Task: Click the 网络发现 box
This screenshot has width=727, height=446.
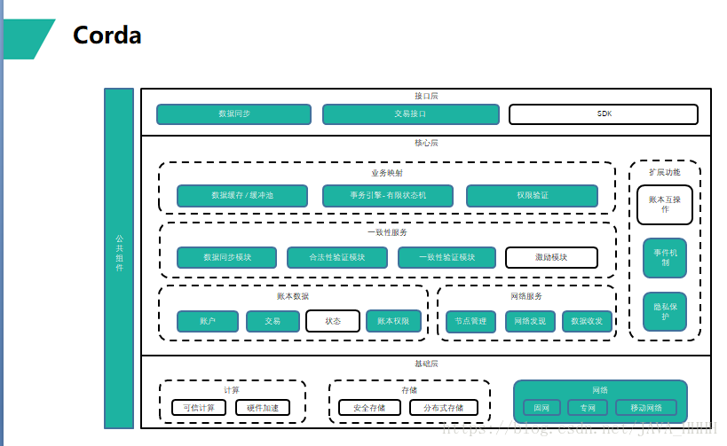Action: coord(530,321)
